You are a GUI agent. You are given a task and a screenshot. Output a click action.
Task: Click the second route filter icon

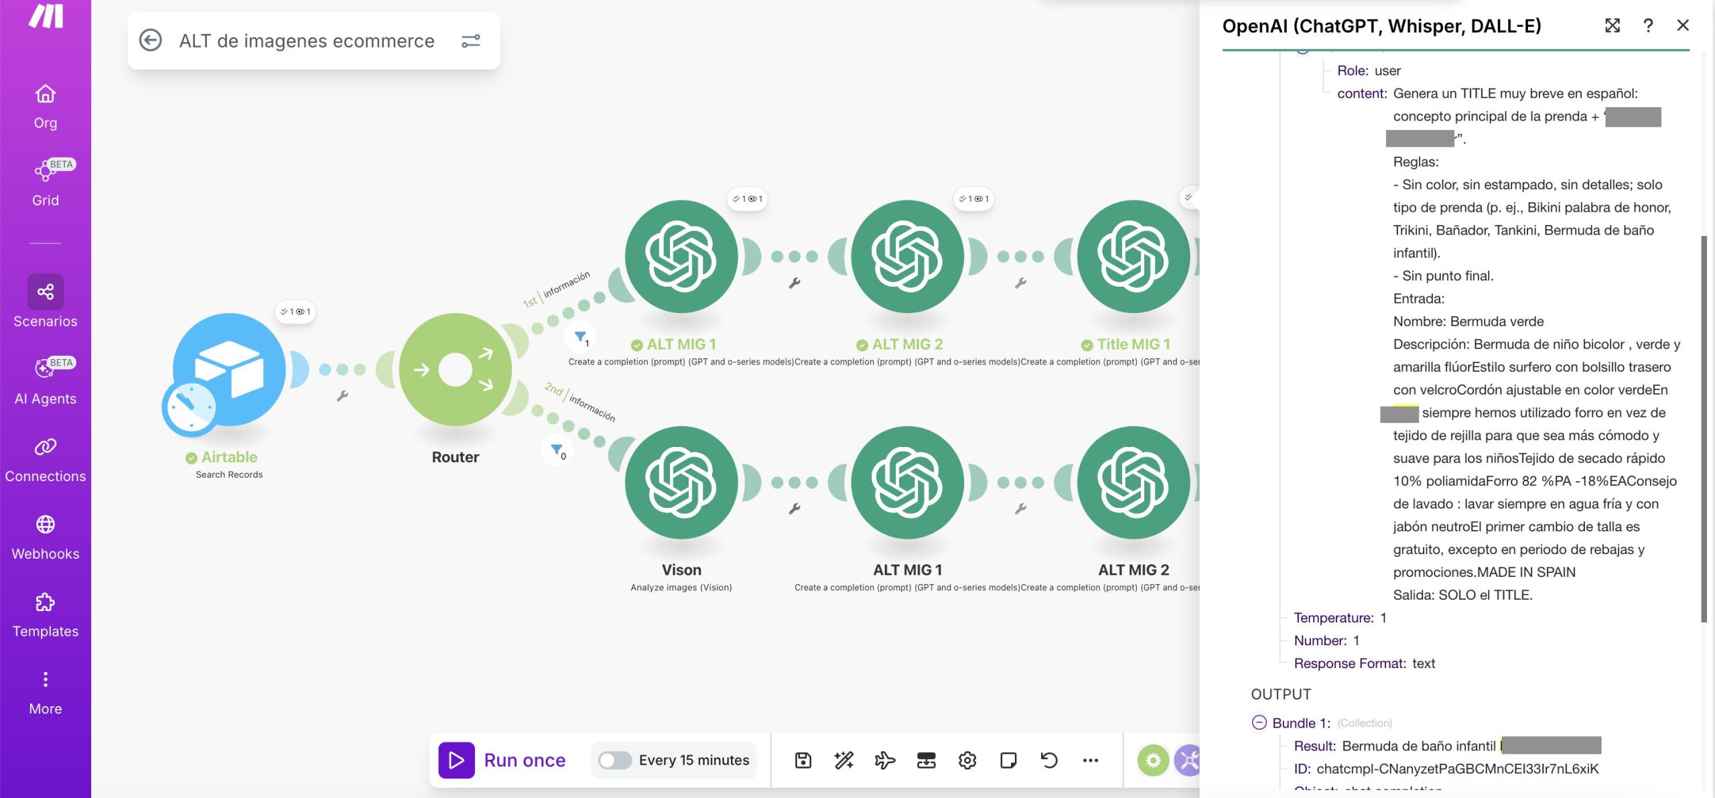tap(557, 450)
